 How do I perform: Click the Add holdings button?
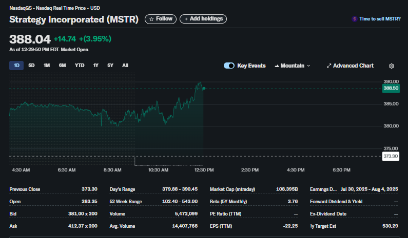pyautogui.click(x=203, y=19)
